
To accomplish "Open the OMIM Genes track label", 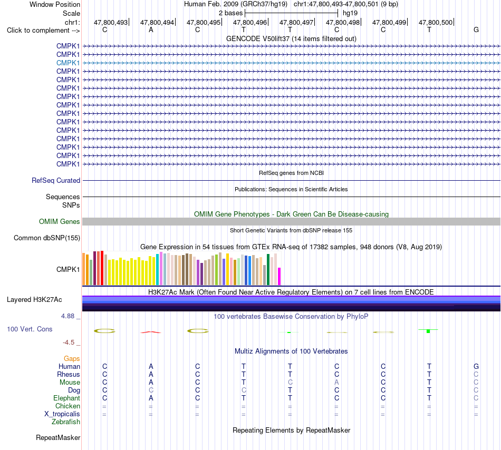I will (60, 221).
